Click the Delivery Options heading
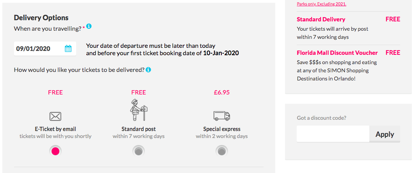 tap(41, 17)
